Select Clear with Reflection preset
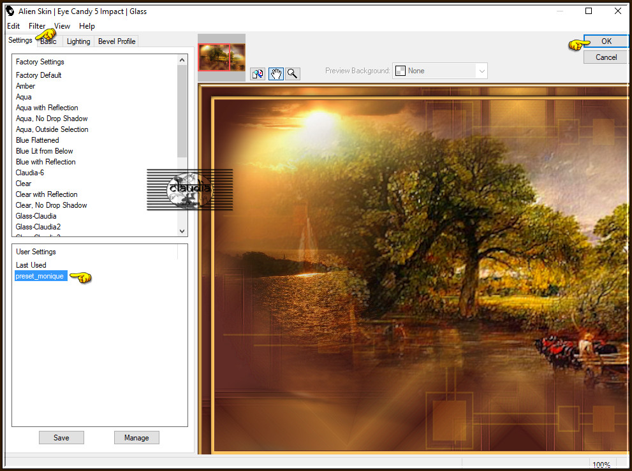The image size is (632, 471). tap(47, 194)
